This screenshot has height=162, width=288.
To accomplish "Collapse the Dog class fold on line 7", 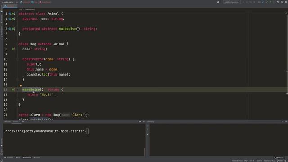I will pos(18,44).
